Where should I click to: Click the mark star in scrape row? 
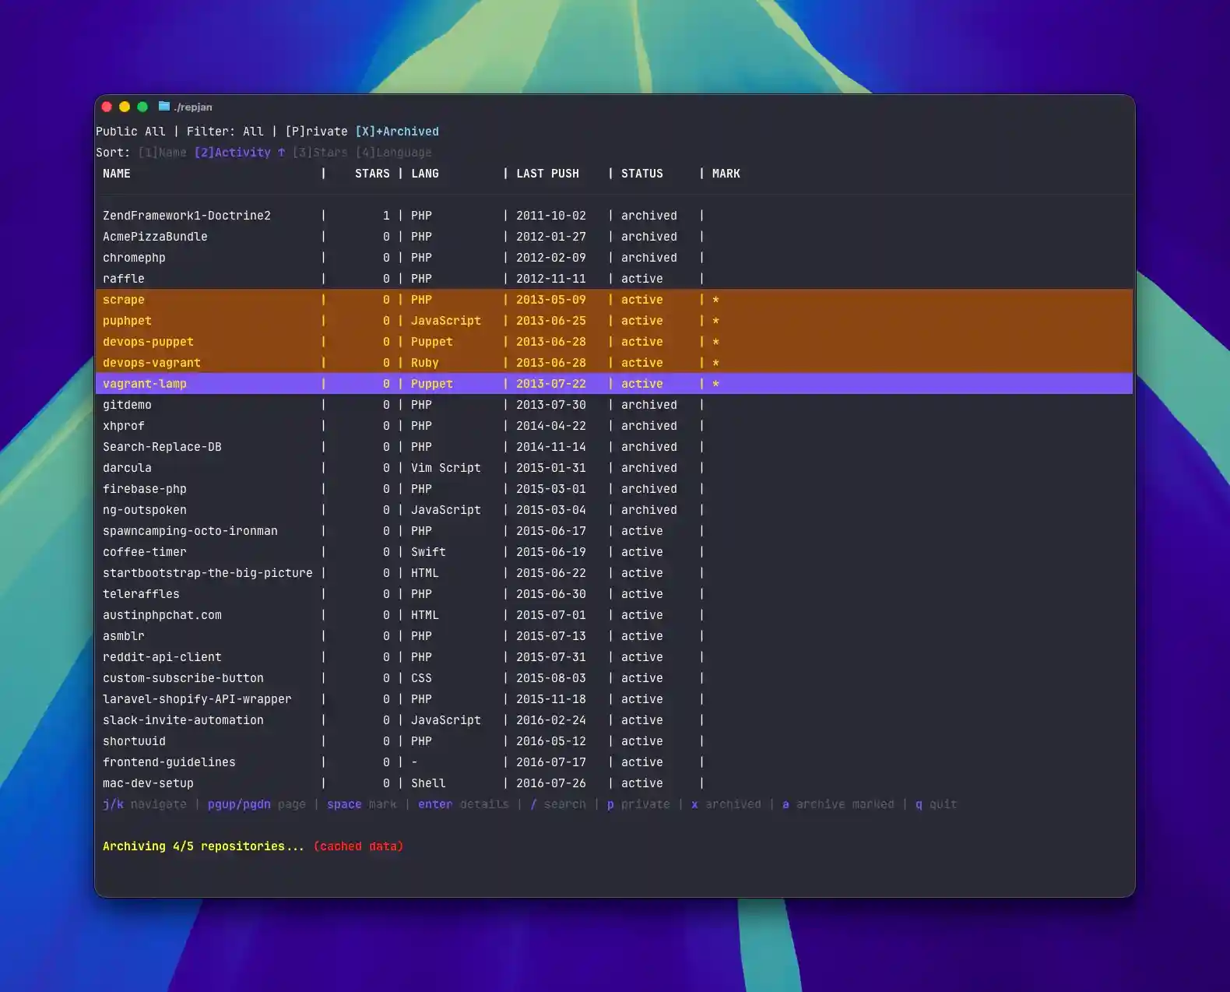point(715,300)
